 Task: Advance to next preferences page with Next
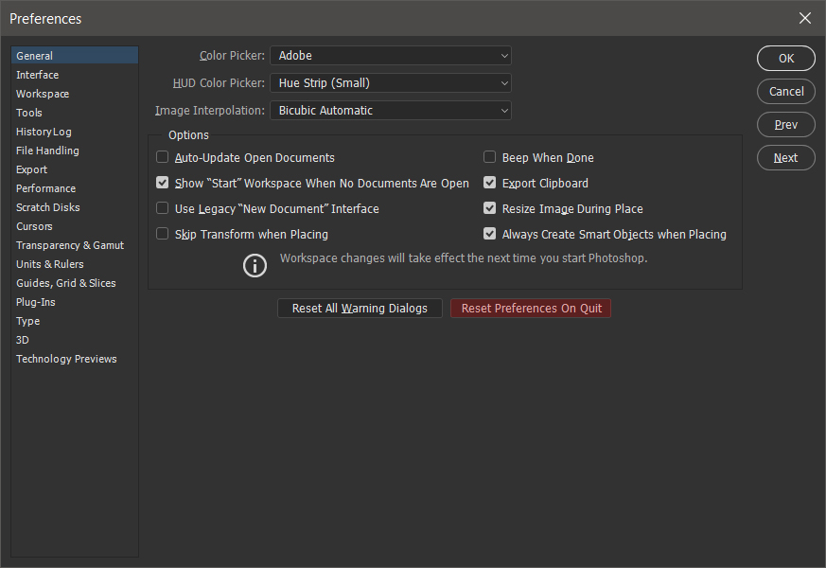[x=786, y=158]
